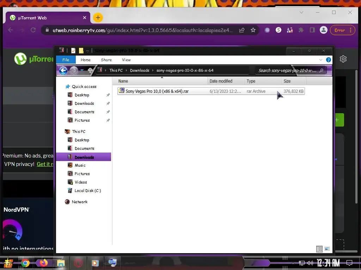This screenshot has height=270, width=361.
Task: Select Quick access in navigation pane
Action: click(x=84, y=86)
